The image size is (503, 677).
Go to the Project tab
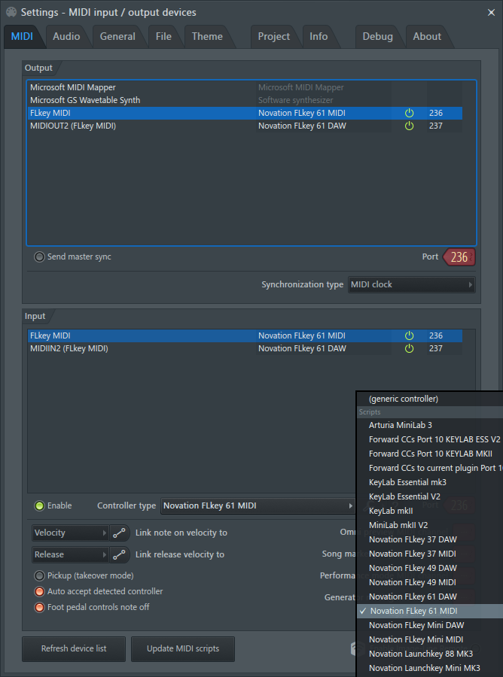coord(273,37)
